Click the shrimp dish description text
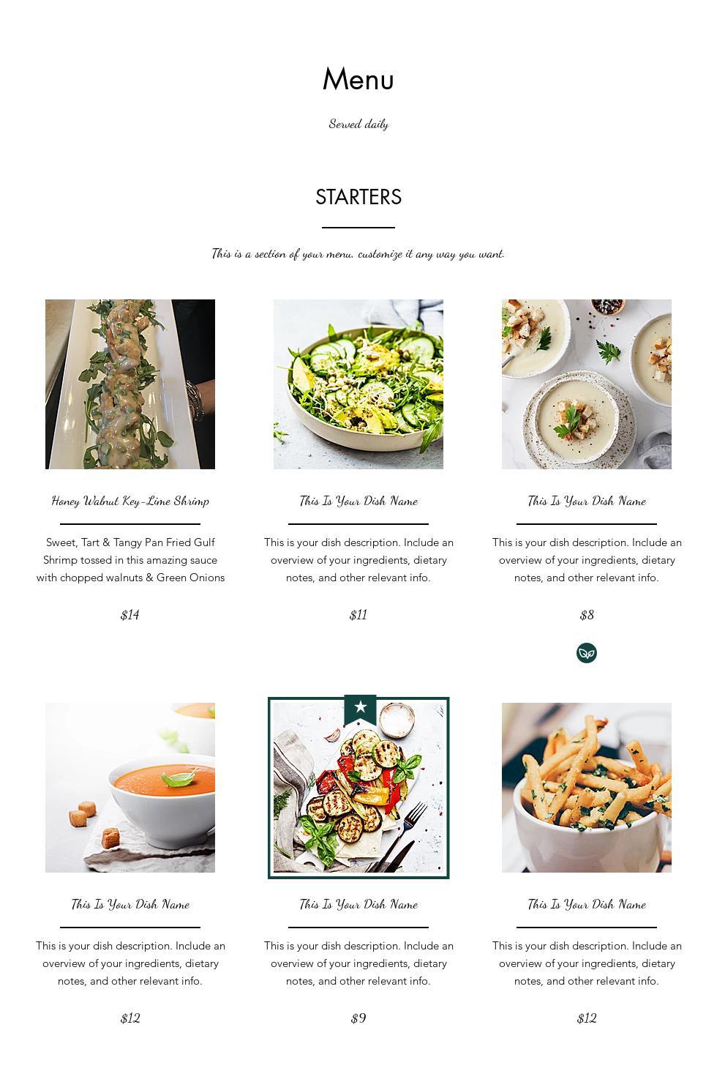Viewport: 706px width, 1071px height. coord(130,560)
